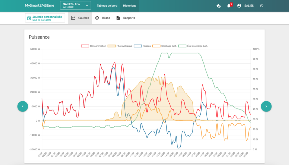This screenshot has height=165, width=289.
Task: Go to previous day with left arrow
Action: (x=23, y=106)
